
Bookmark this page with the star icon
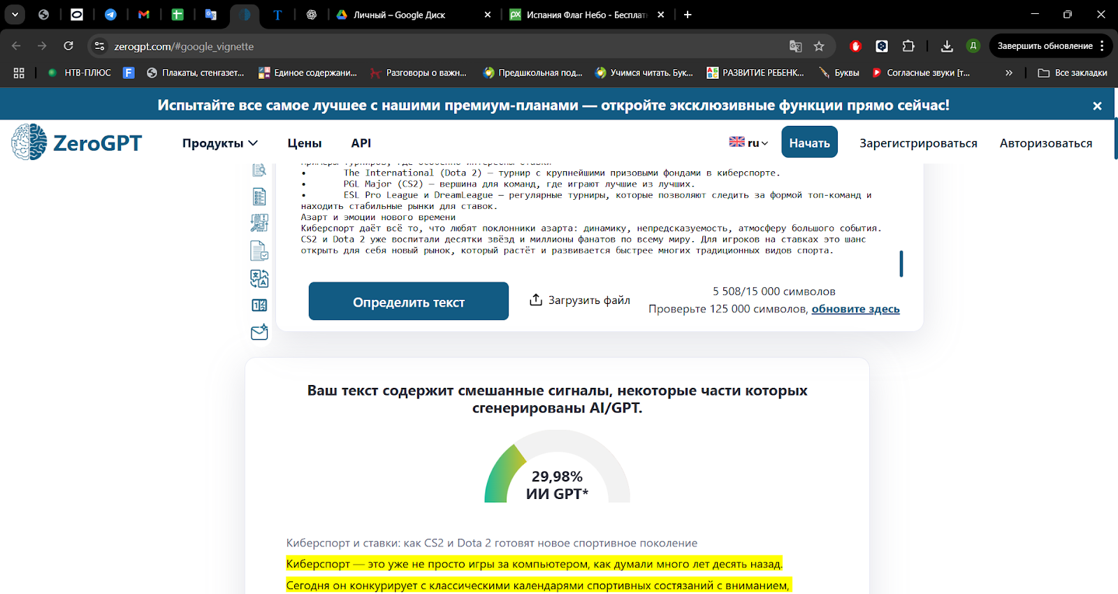[819, 46]
